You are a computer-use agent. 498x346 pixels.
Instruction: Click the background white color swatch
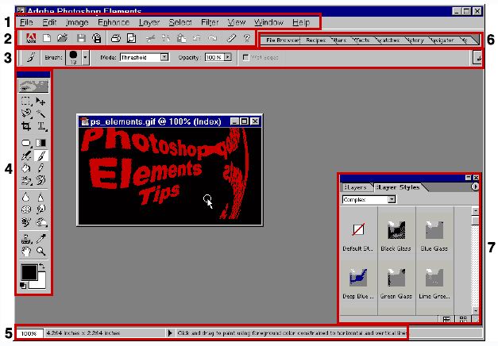(40, 283)
